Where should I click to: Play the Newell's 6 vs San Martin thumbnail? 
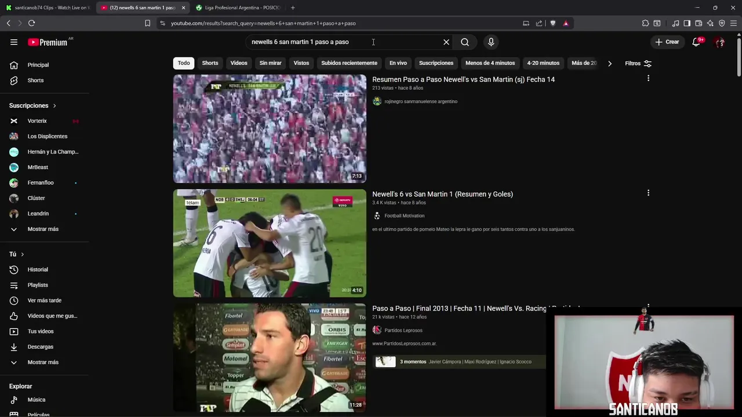[270, 243]
